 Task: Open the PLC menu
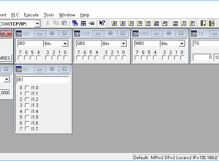[15, 15]
